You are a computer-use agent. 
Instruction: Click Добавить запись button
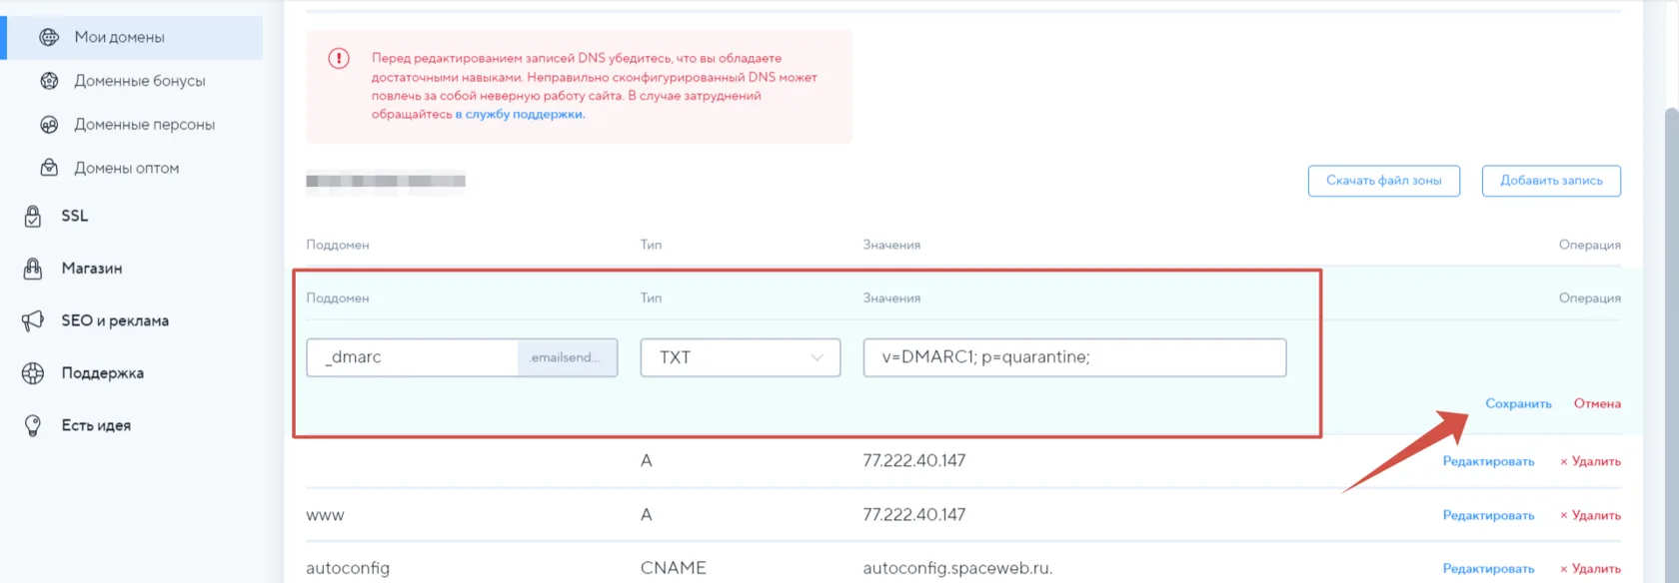tap(1551, 181)
